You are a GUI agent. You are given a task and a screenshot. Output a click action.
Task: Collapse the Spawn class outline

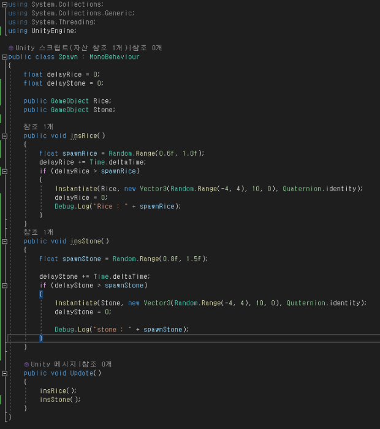(x=5, y=57)
